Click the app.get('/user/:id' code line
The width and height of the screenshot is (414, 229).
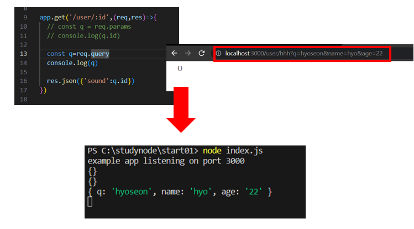(98, 18)
